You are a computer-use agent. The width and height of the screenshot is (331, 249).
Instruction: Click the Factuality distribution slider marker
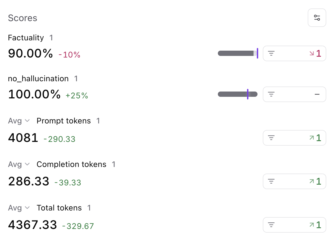coord(258,53)
